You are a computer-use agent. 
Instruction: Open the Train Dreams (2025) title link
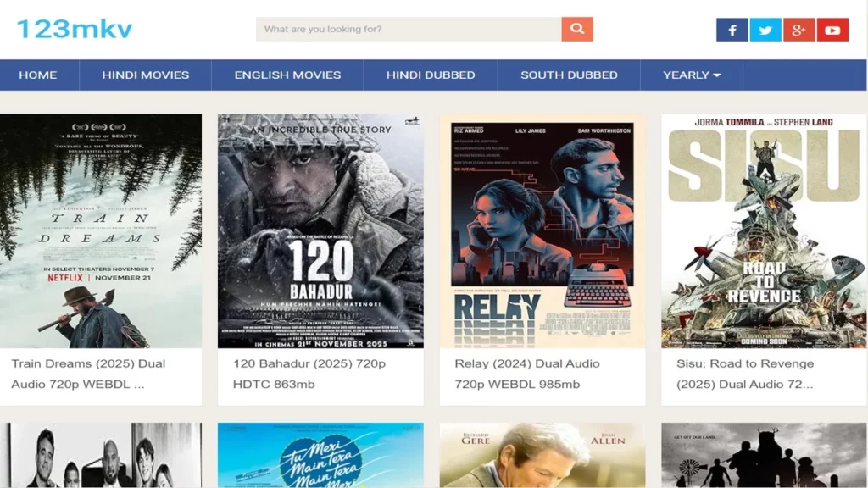point(89,373)
